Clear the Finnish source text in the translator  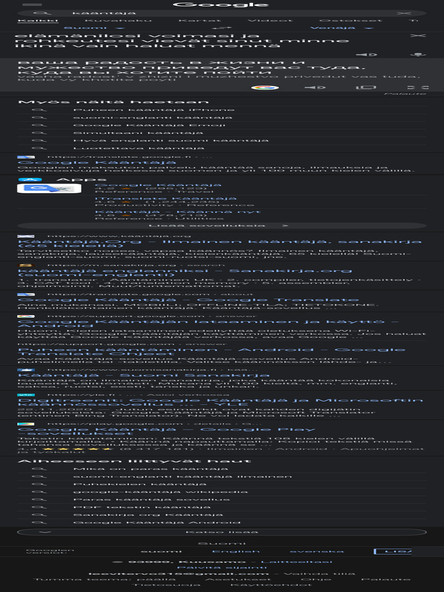(417, 35)
